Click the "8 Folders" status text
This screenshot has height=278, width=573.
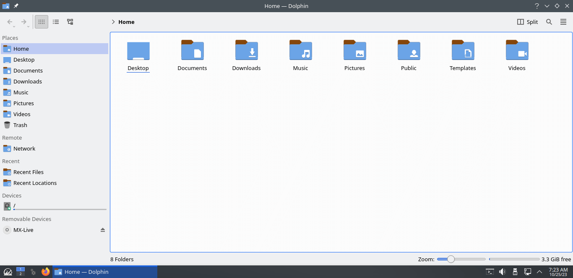[x=122, y=259]
